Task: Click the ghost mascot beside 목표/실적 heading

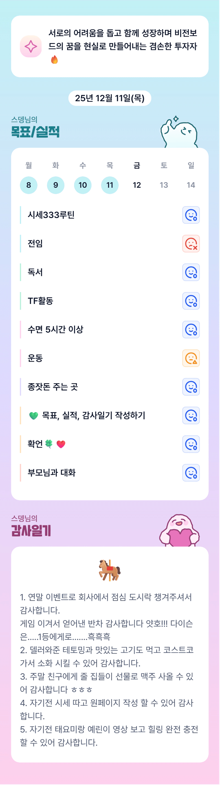Action: click(x=179, y=133)
